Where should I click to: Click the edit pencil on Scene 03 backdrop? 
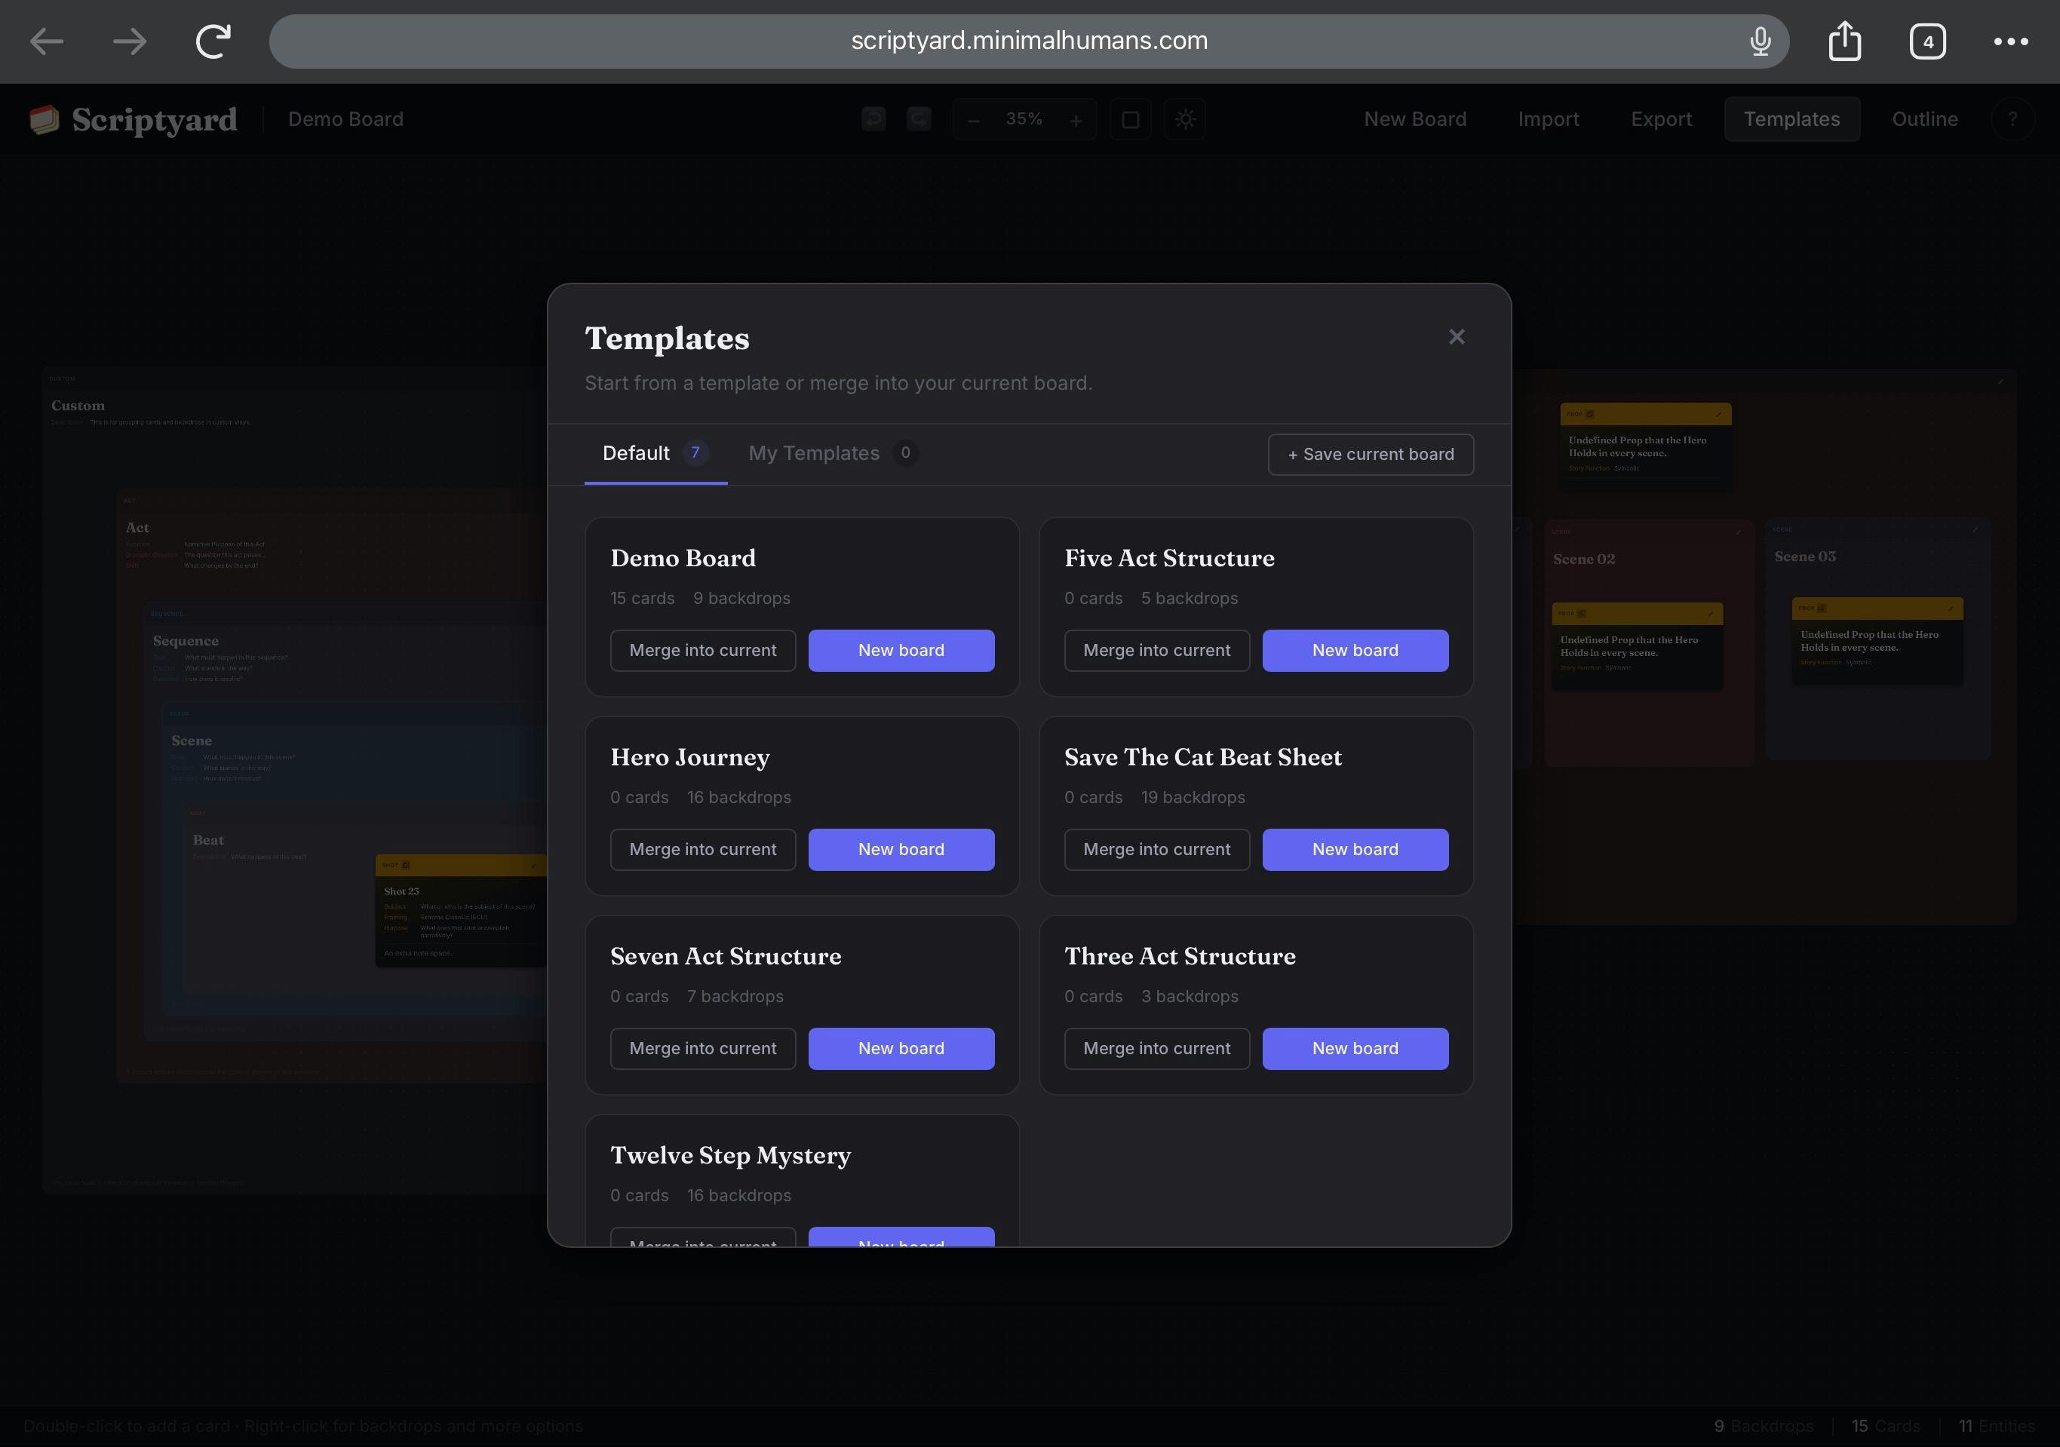(x=1975, y=529)
